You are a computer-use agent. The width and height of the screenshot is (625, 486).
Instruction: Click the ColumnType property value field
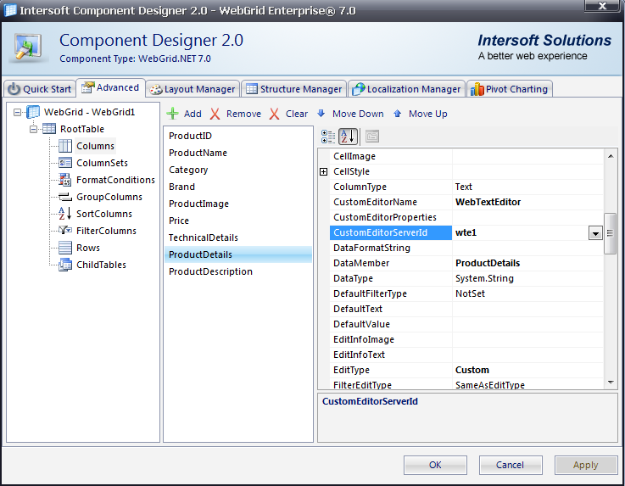[526, 187]
